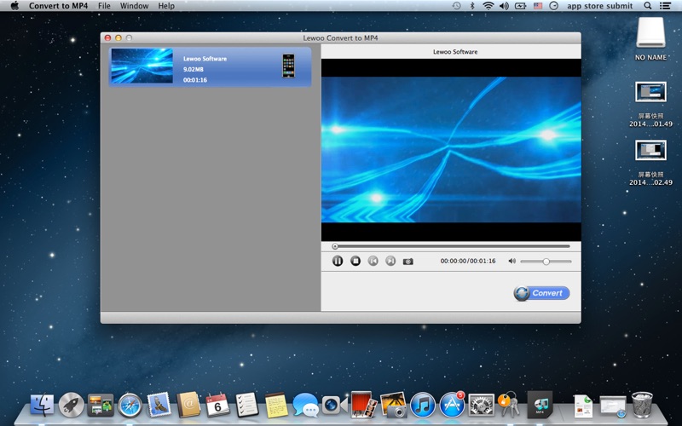Viewport: 682px width, 426px height.
Task: Open Mission Control from the dock
Action: 101,406
